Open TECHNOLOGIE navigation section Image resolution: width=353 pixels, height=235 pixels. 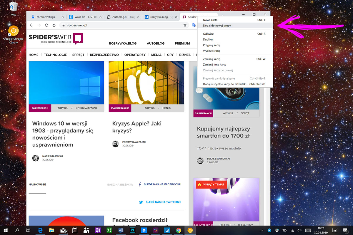pyautogui.click(x=55, y=55)
